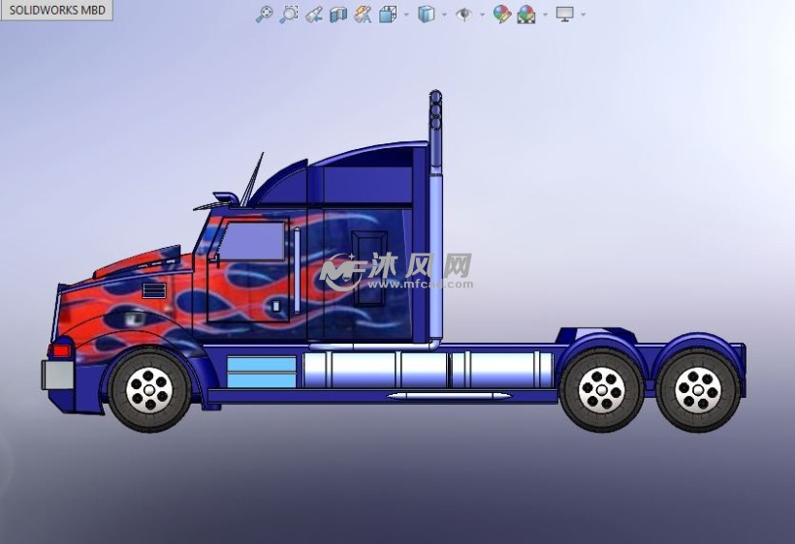The image size is (795, 544).
Task: Click the View Orientation cube icon
Action: click(x=388, y=15)
